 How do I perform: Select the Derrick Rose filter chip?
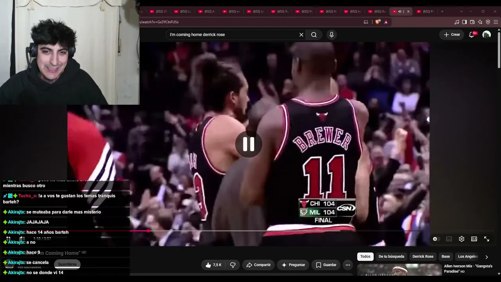[x=423, y=257]
